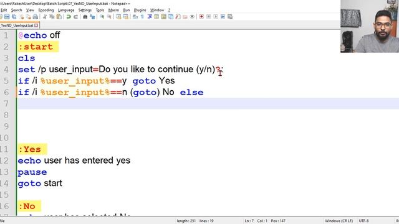Open the Plugins menu
Screen dimensions: 399x224
coord(140,10)
